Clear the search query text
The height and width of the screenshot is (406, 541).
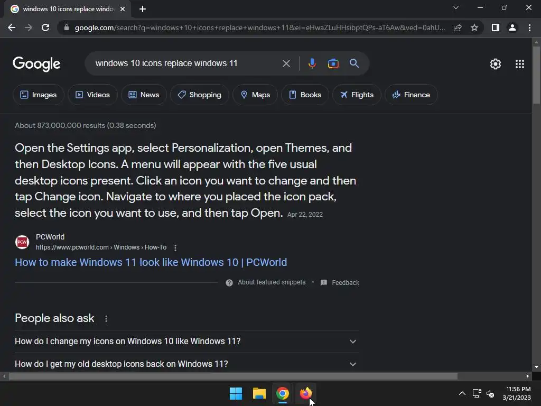click(x=286, y=63)
